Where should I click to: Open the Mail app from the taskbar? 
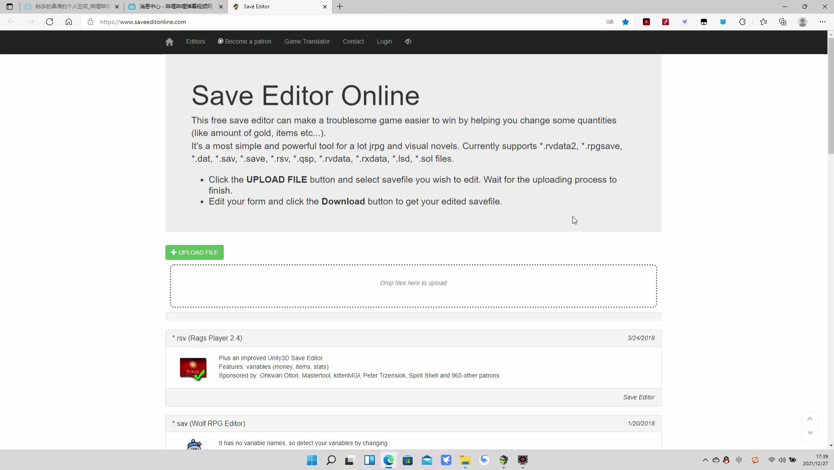coord(427,460)
